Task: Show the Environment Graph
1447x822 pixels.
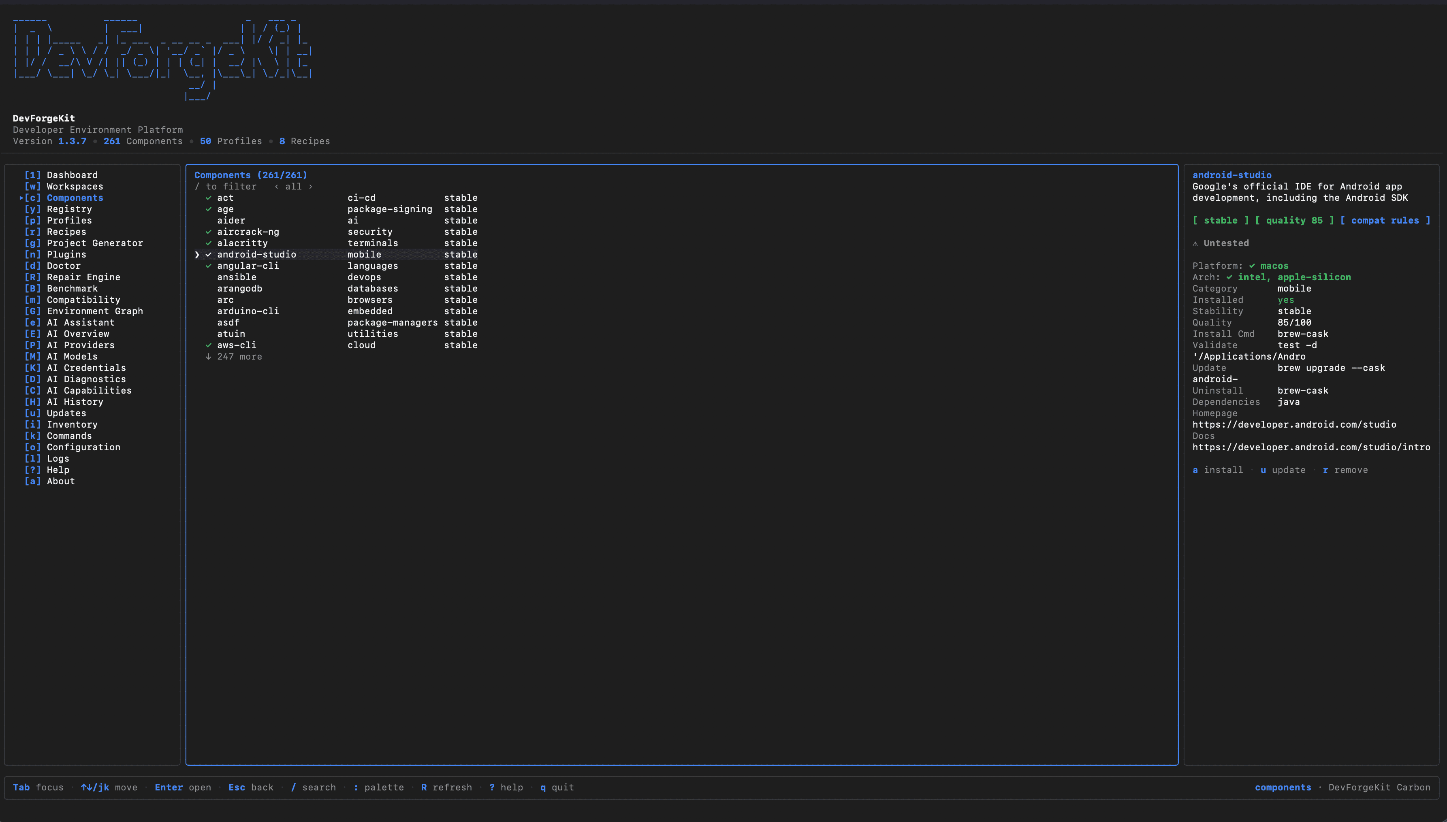Action: [83, 311]
